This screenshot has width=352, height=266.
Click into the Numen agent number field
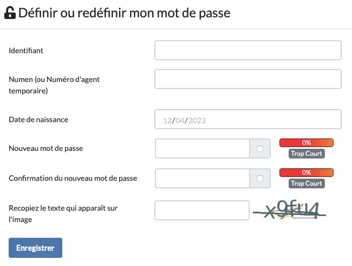(247, 79)
